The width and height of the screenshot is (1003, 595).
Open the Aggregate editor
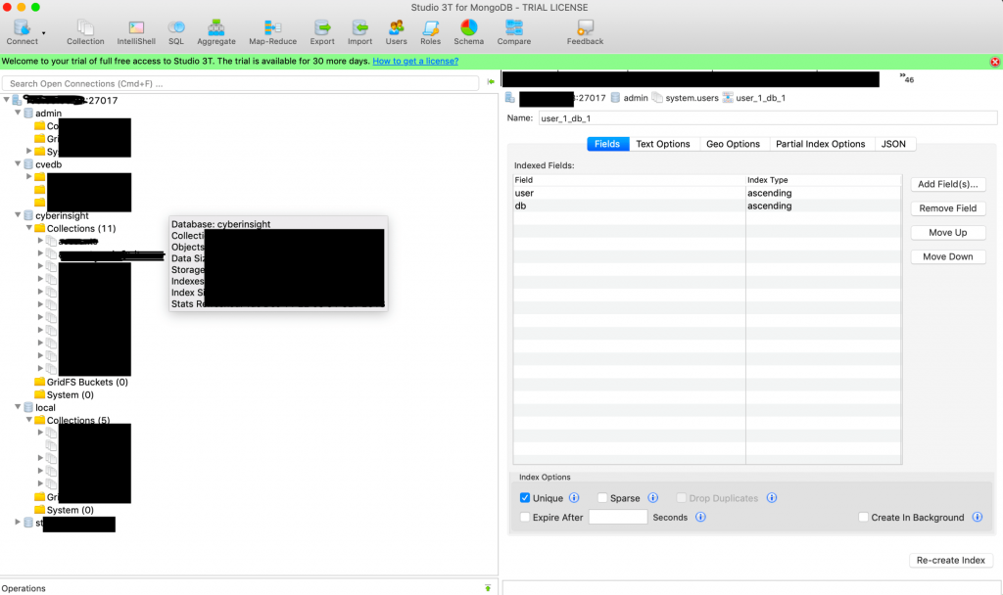215,32
